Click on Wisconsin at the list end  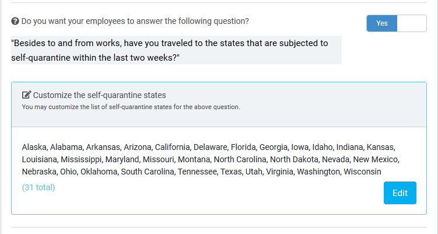pyautogui.click(x=362, y=172)
